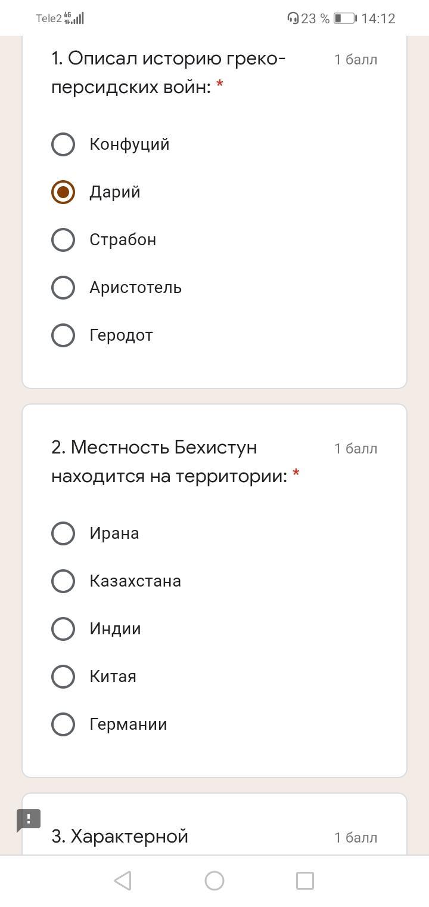Tap the headphones icon in status bar
Image resolution: width=429 pixels, height=907 pixels.
coord(293,18)
